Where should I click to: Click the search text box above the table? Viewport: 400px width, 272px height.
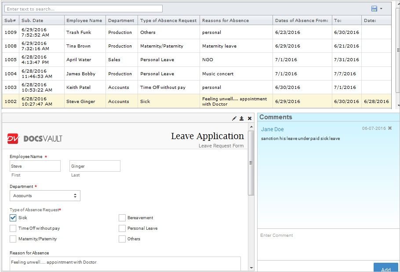83,9
